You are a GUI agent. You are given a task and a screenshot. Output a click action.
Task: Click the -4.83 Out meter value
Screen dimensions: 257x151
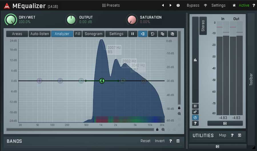point(236,118)
